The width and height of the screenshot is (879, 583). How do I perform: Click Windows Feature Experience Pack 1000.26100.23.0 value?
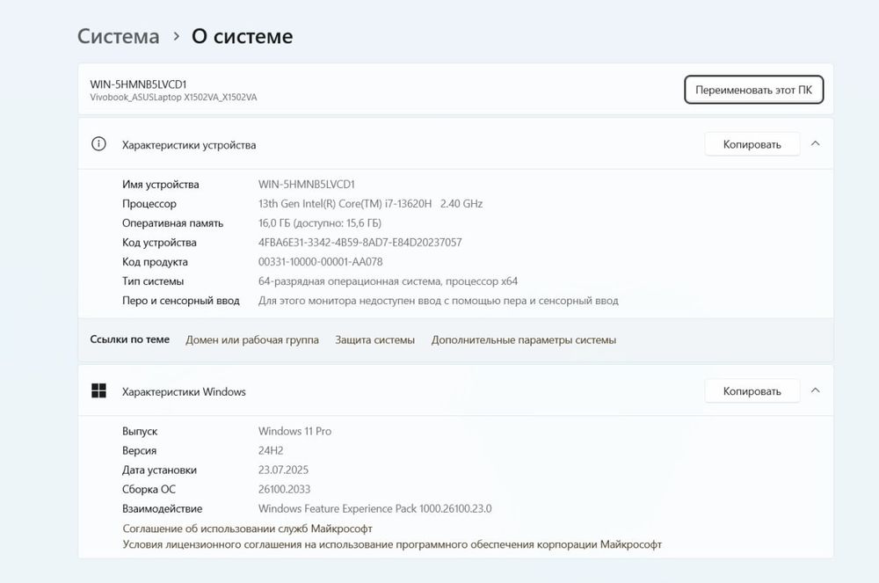point(375,508)
